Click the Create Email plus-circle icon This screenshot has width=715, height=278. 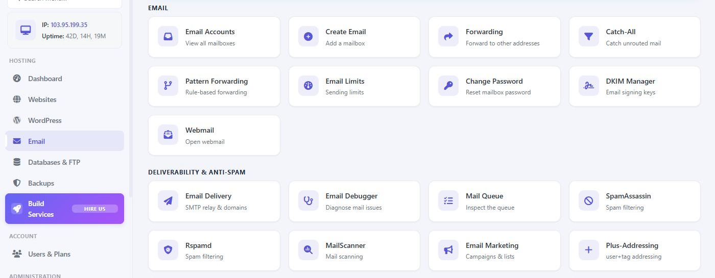(x=308, y=37)
